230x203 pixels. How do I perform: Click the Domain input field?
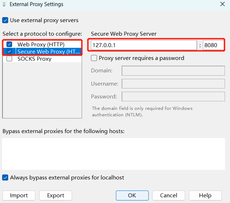pyautogui.click(x=173, y=71)
